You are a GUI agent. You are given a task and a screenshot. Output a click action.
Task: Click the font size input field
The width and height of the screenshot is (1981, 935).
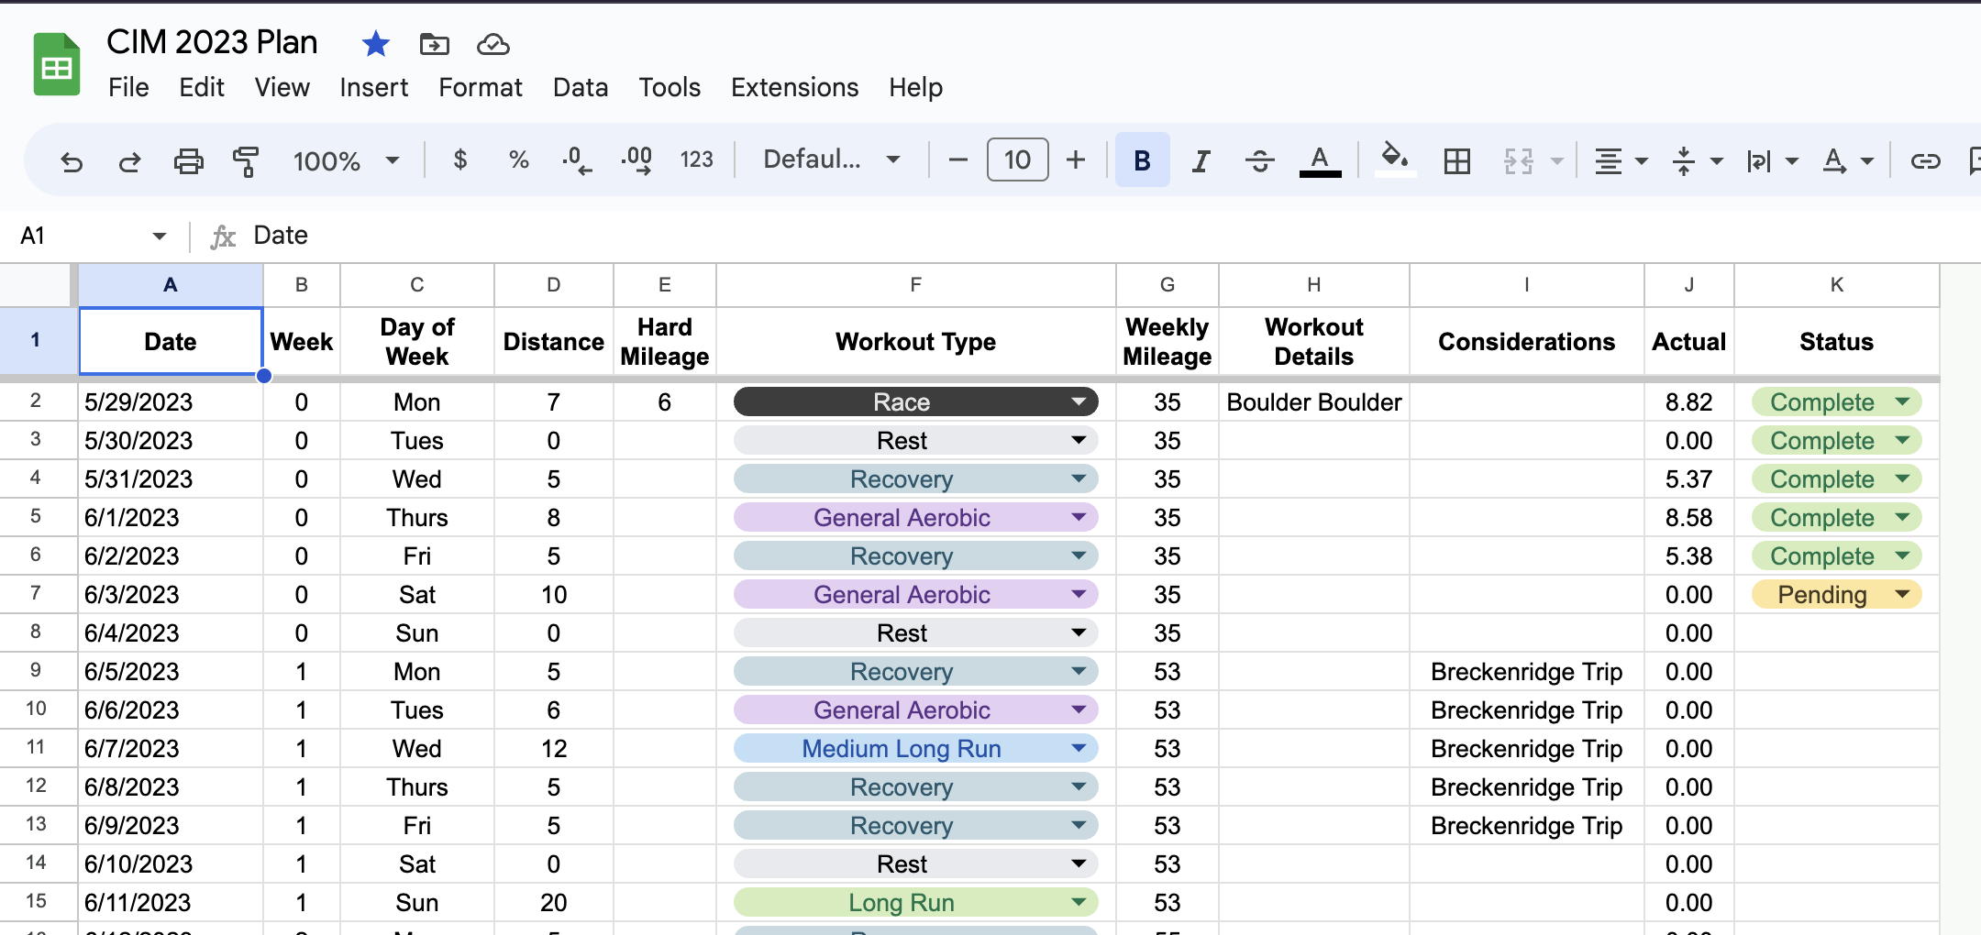(x=1016, y=159)
